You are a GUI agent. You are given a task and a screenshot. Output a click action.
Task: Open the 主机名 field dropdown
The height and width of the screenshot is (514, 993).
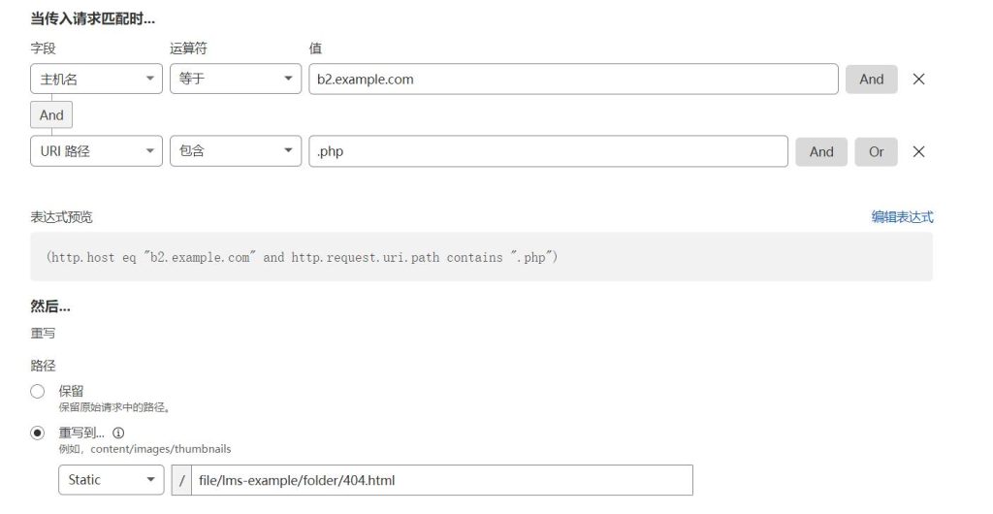pos(96,80)
